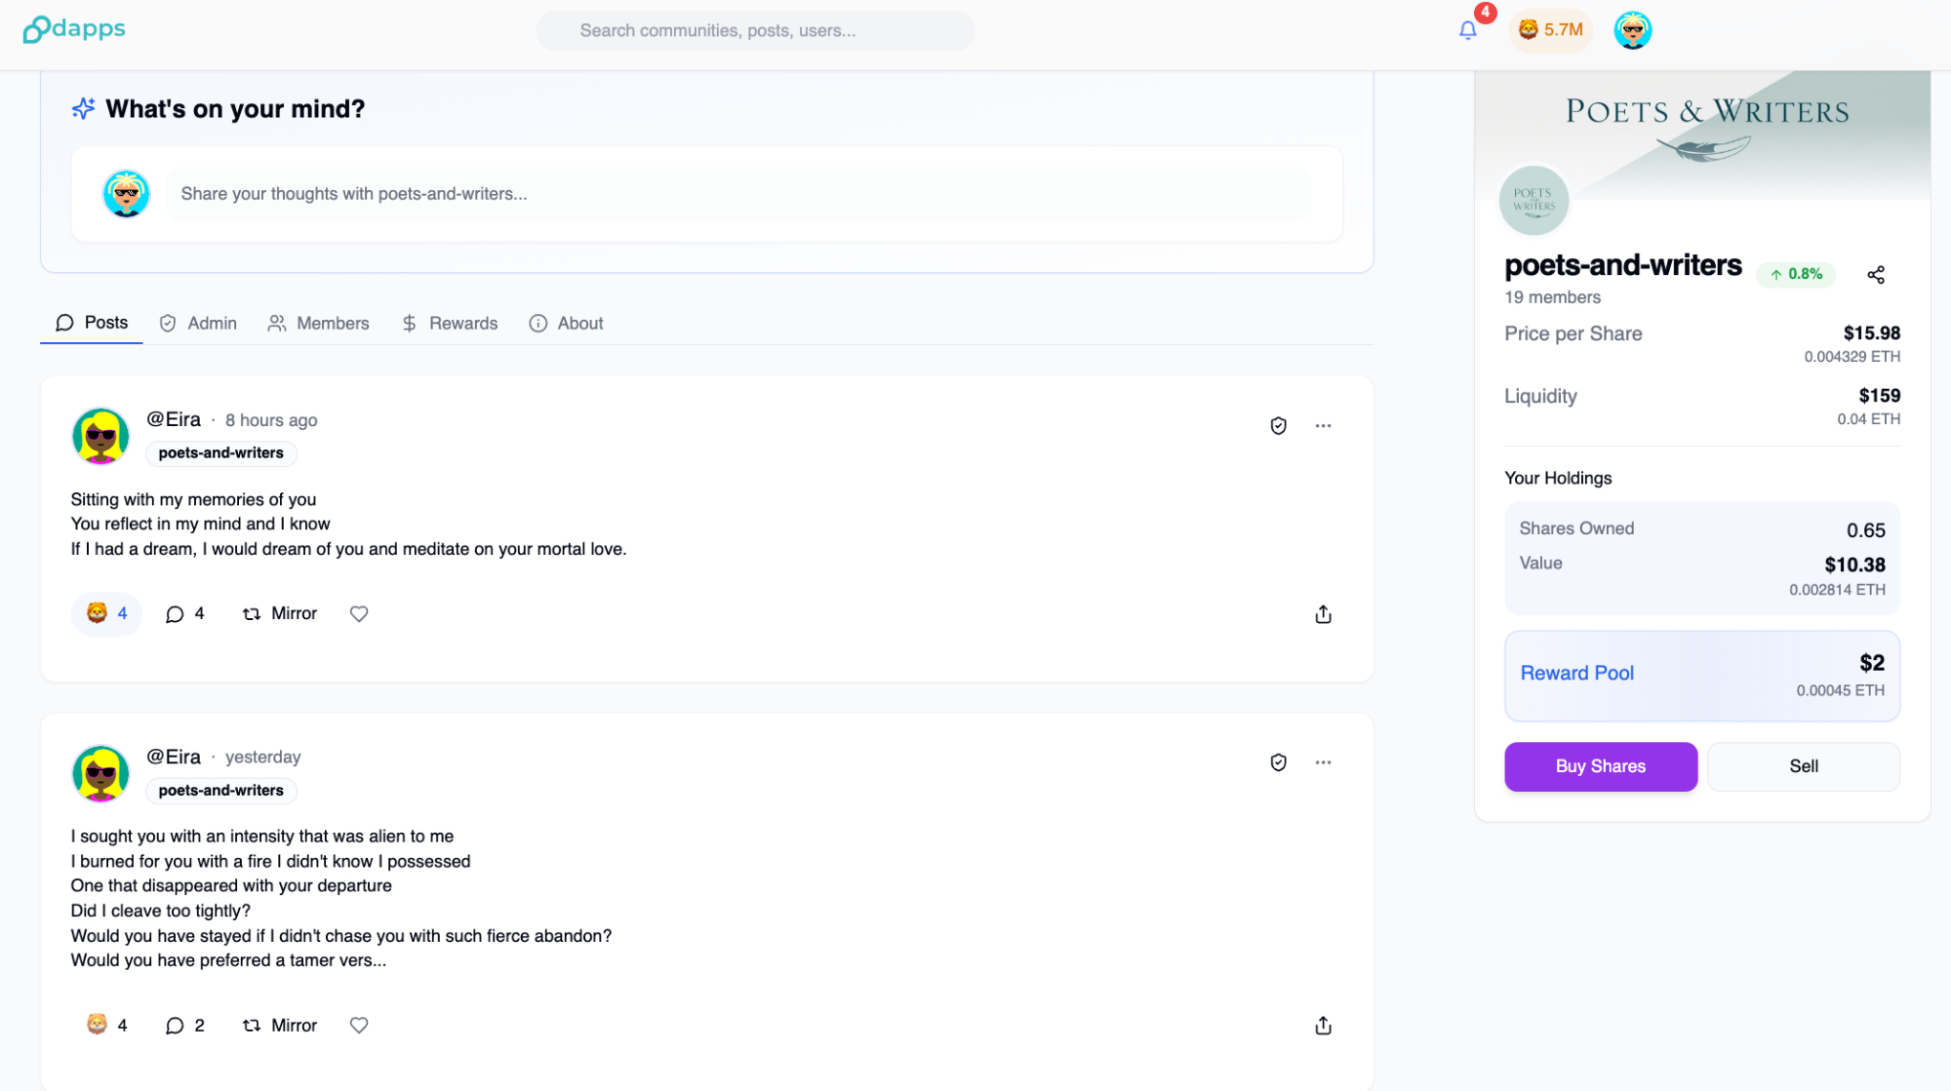Click the share upload icon on yesterday post
This screenshot has height=1091, width=1951.
click(x=1323, y=1026)
